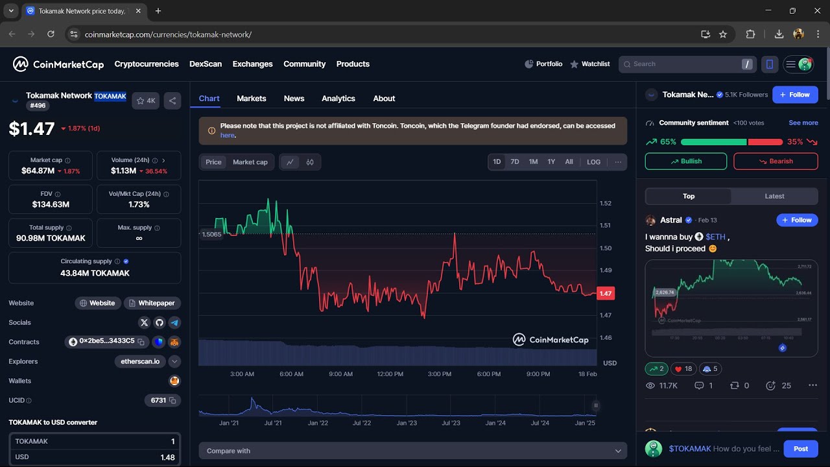
Task: Switch to Analytics tab
Action: 338,99
